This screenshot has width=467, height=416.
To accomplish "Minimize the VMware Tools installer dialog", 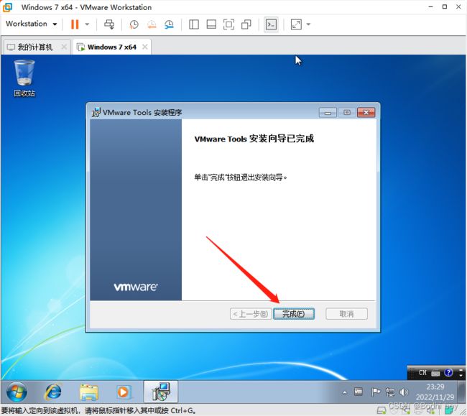I will pyautogui.click(x=328, y=113).
